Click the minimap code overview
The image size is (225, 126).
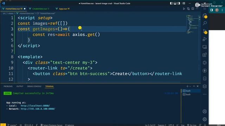click(193, 24)
